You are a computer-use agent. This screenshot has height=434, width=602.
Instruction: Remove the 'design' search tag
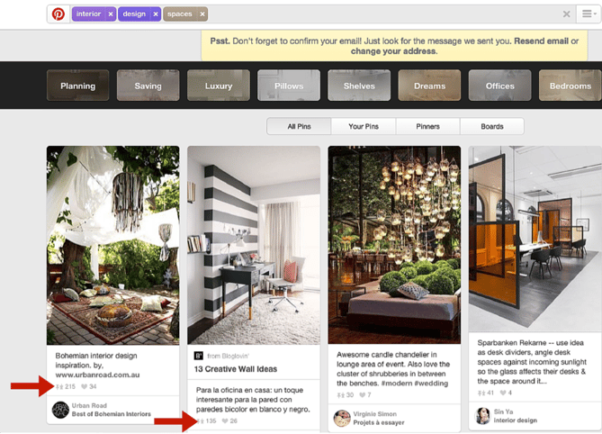pyautogui.click(x=156, y=14)
